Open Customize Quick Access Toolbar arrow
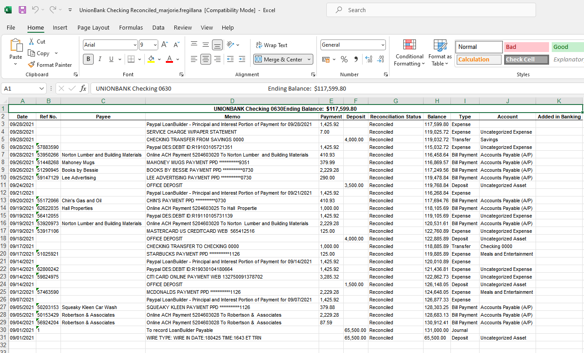 pos(70,10)
